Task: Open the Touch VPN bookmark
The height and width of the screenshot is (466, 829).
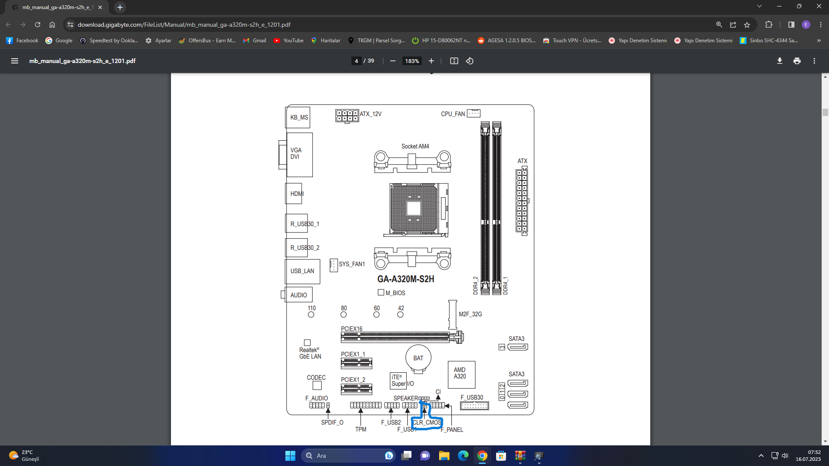Action: pyautogui.click(x=573, y=41)
